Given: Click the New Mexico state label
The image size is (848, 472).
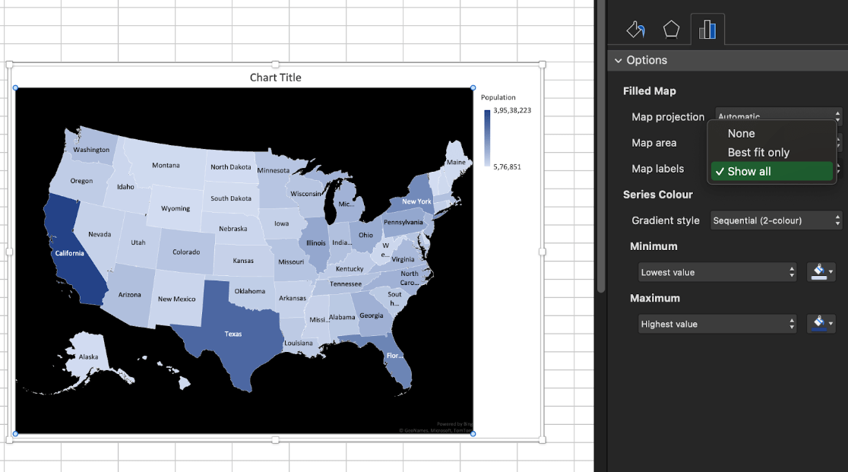Looking at the screenshot, I should tap(177, 299).
